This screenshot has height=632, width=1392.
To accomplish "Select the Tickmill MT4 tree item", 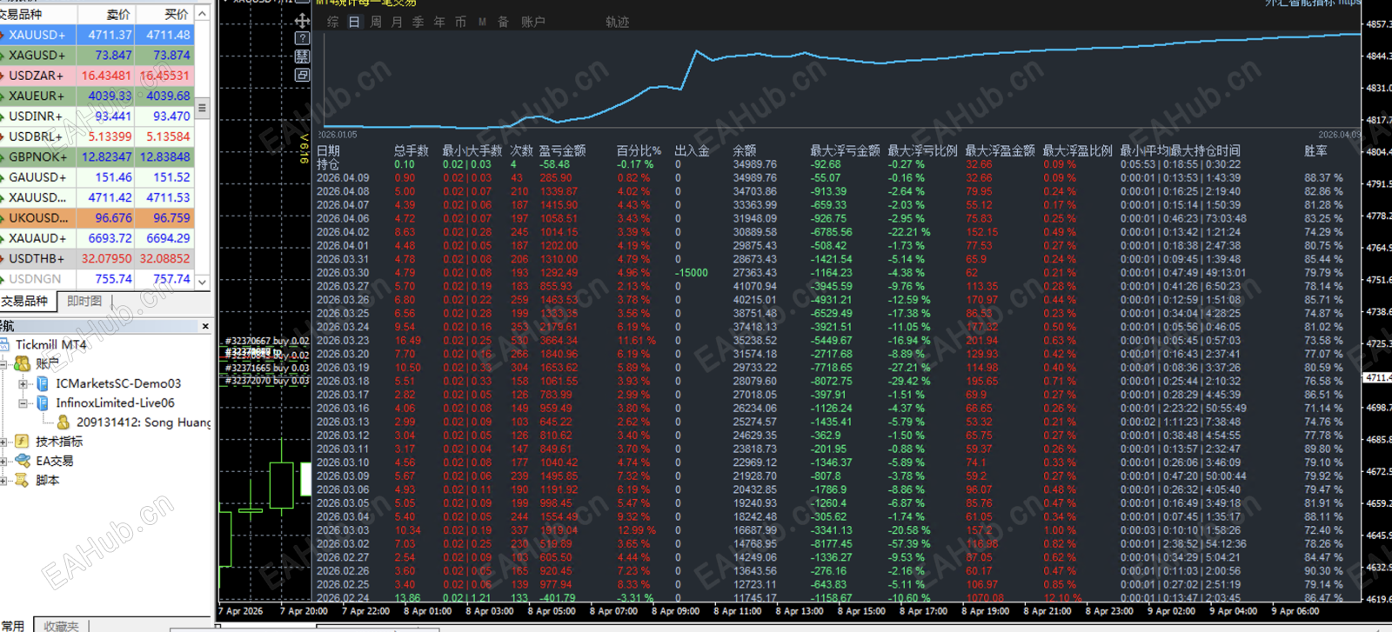I will coord(51,344).
